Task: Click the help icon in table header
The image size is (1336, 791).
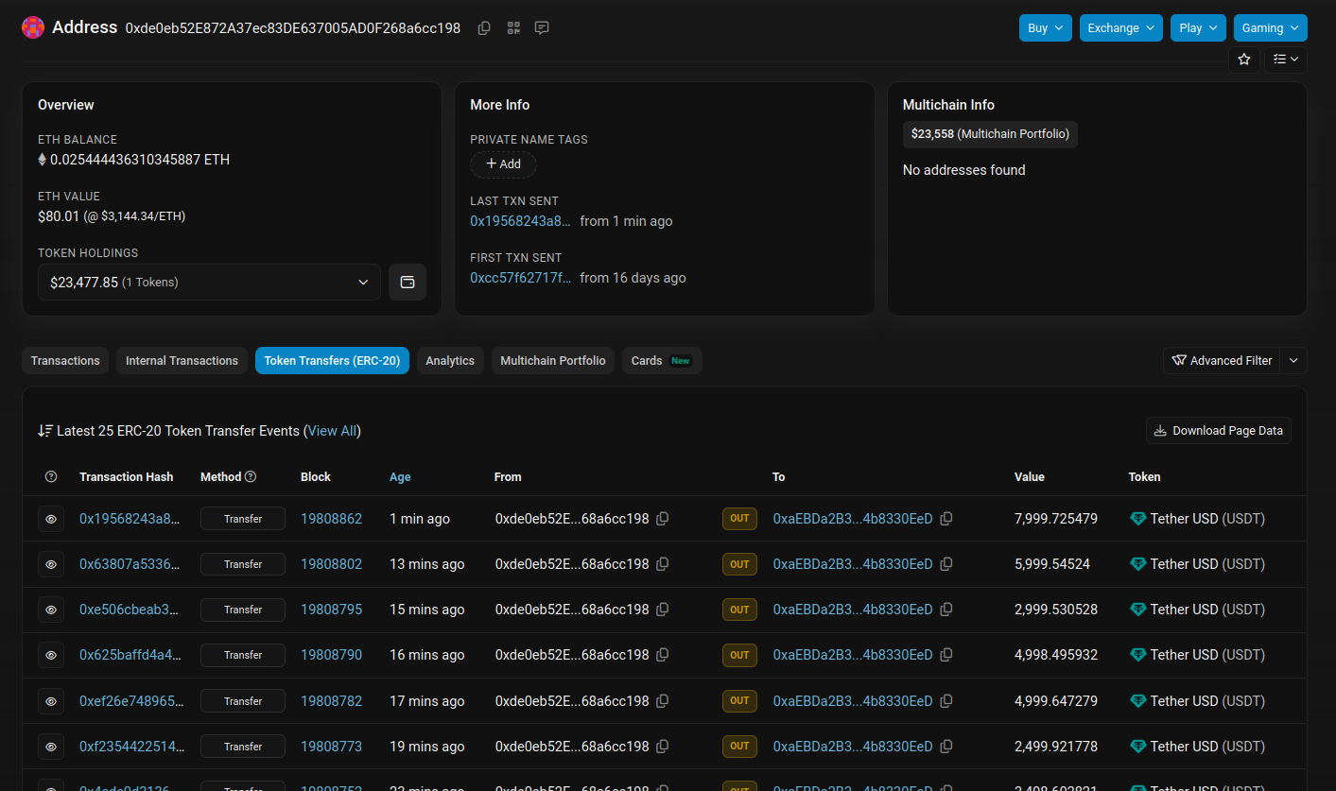Action: tap(51, 477)
